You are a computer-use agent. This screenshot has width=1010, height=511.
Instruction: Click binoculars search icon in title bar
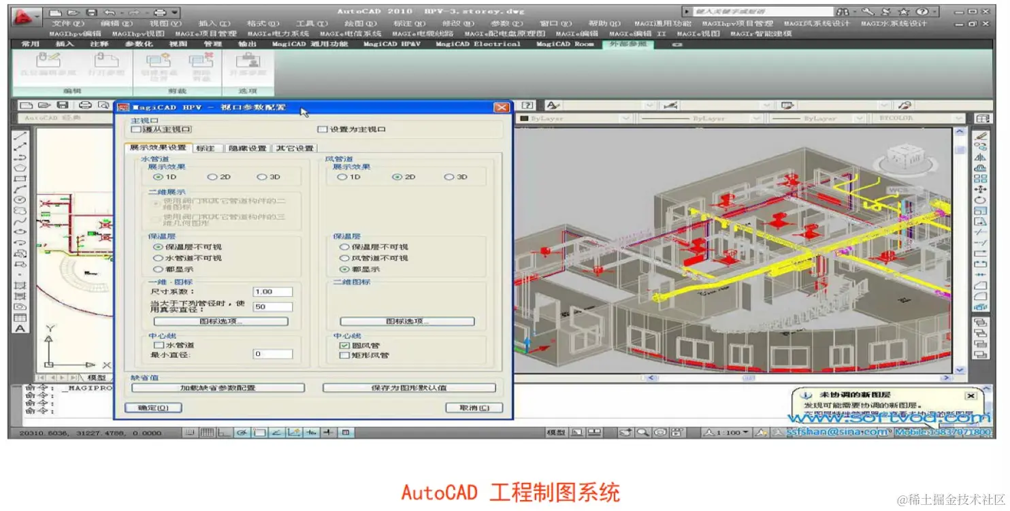tap(844, 12)
